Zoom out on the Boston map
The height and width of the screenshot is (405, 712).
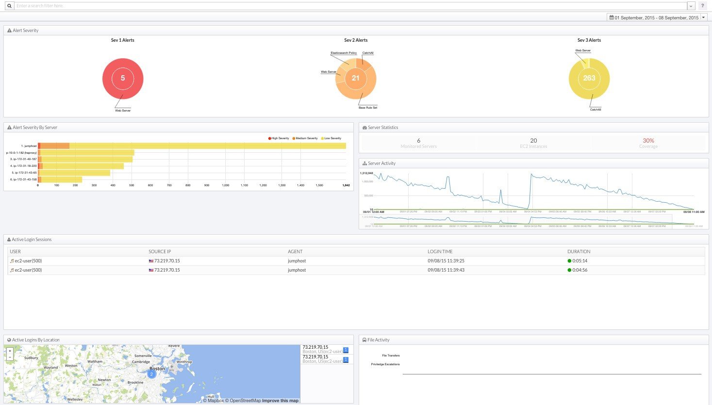10,357
